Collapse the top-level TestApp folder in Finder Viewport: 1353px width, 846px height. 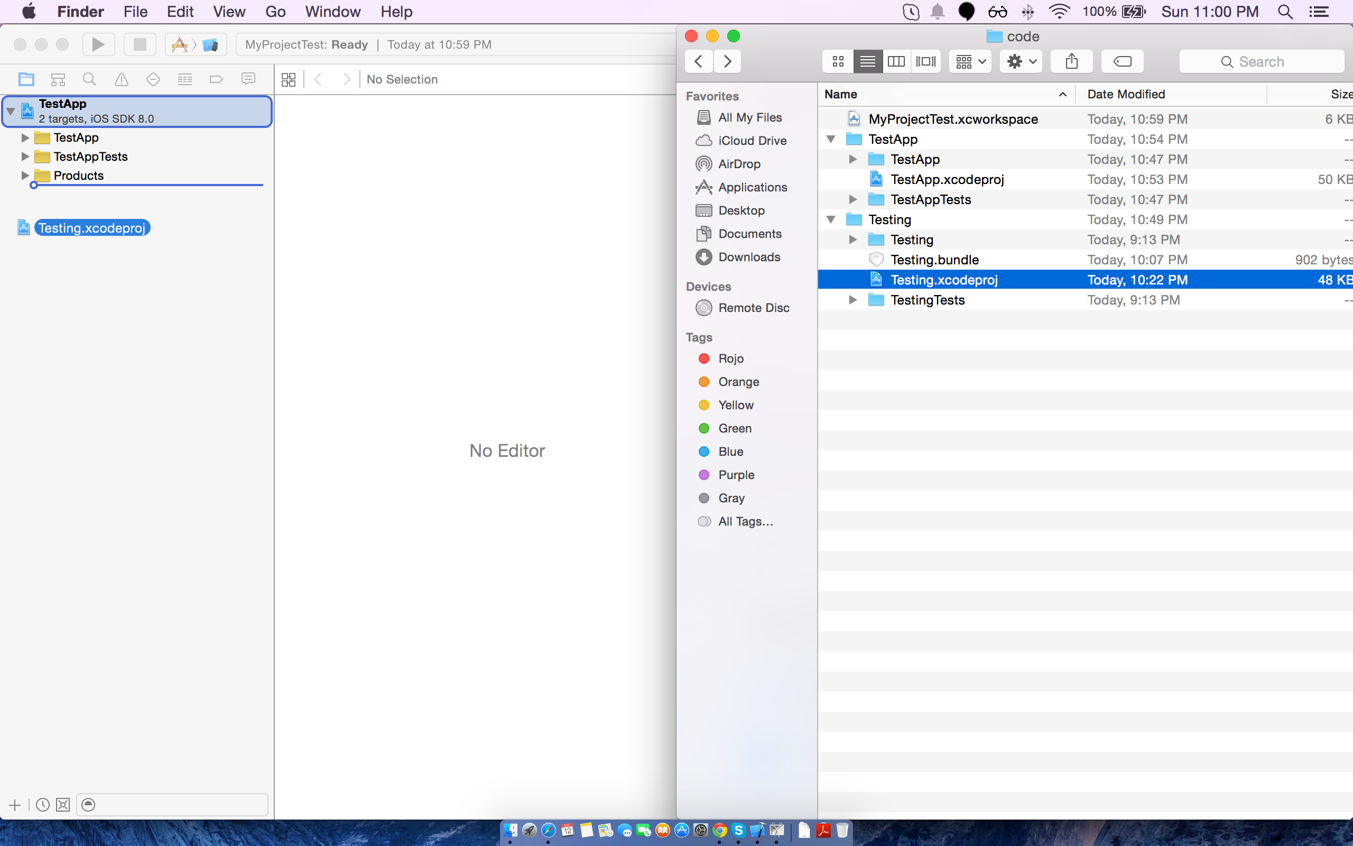(x=831, y=139)
